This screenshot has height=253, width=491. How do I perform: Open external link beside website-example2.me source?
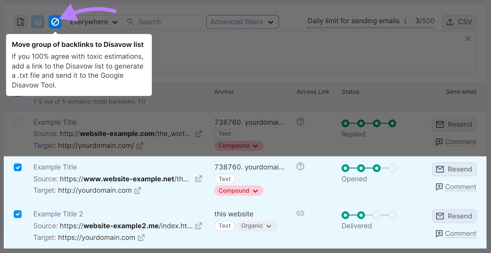click(199, 226)
